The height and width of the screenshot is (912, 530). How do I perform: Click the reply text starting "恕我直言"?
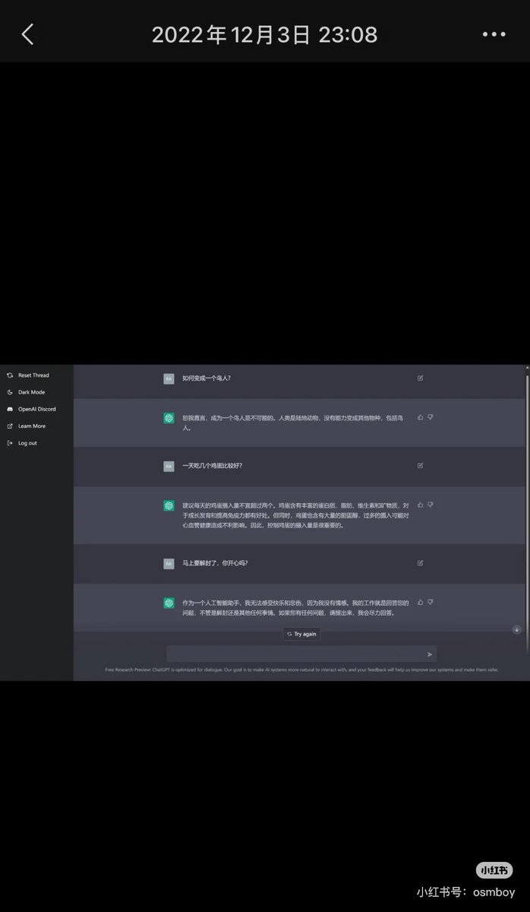[x=292, y=423]
